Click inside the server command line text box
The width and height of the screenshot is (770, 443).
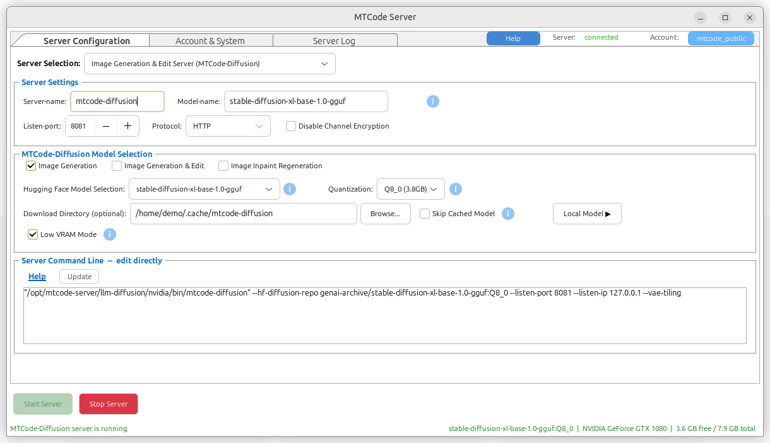(385, 316)
